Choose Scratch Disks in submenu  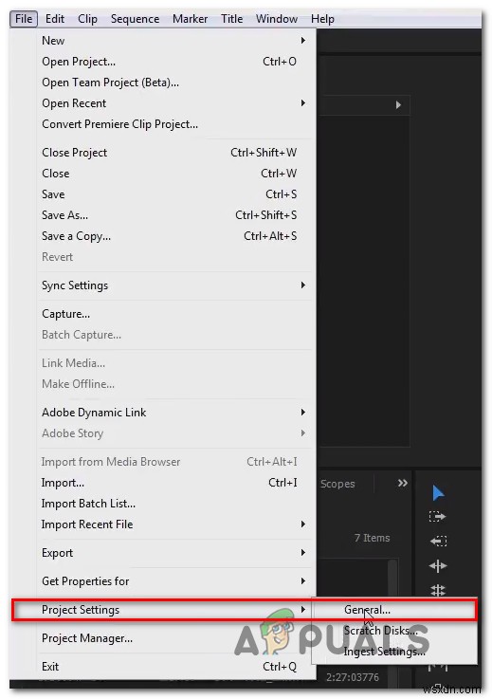click(394, 631)
